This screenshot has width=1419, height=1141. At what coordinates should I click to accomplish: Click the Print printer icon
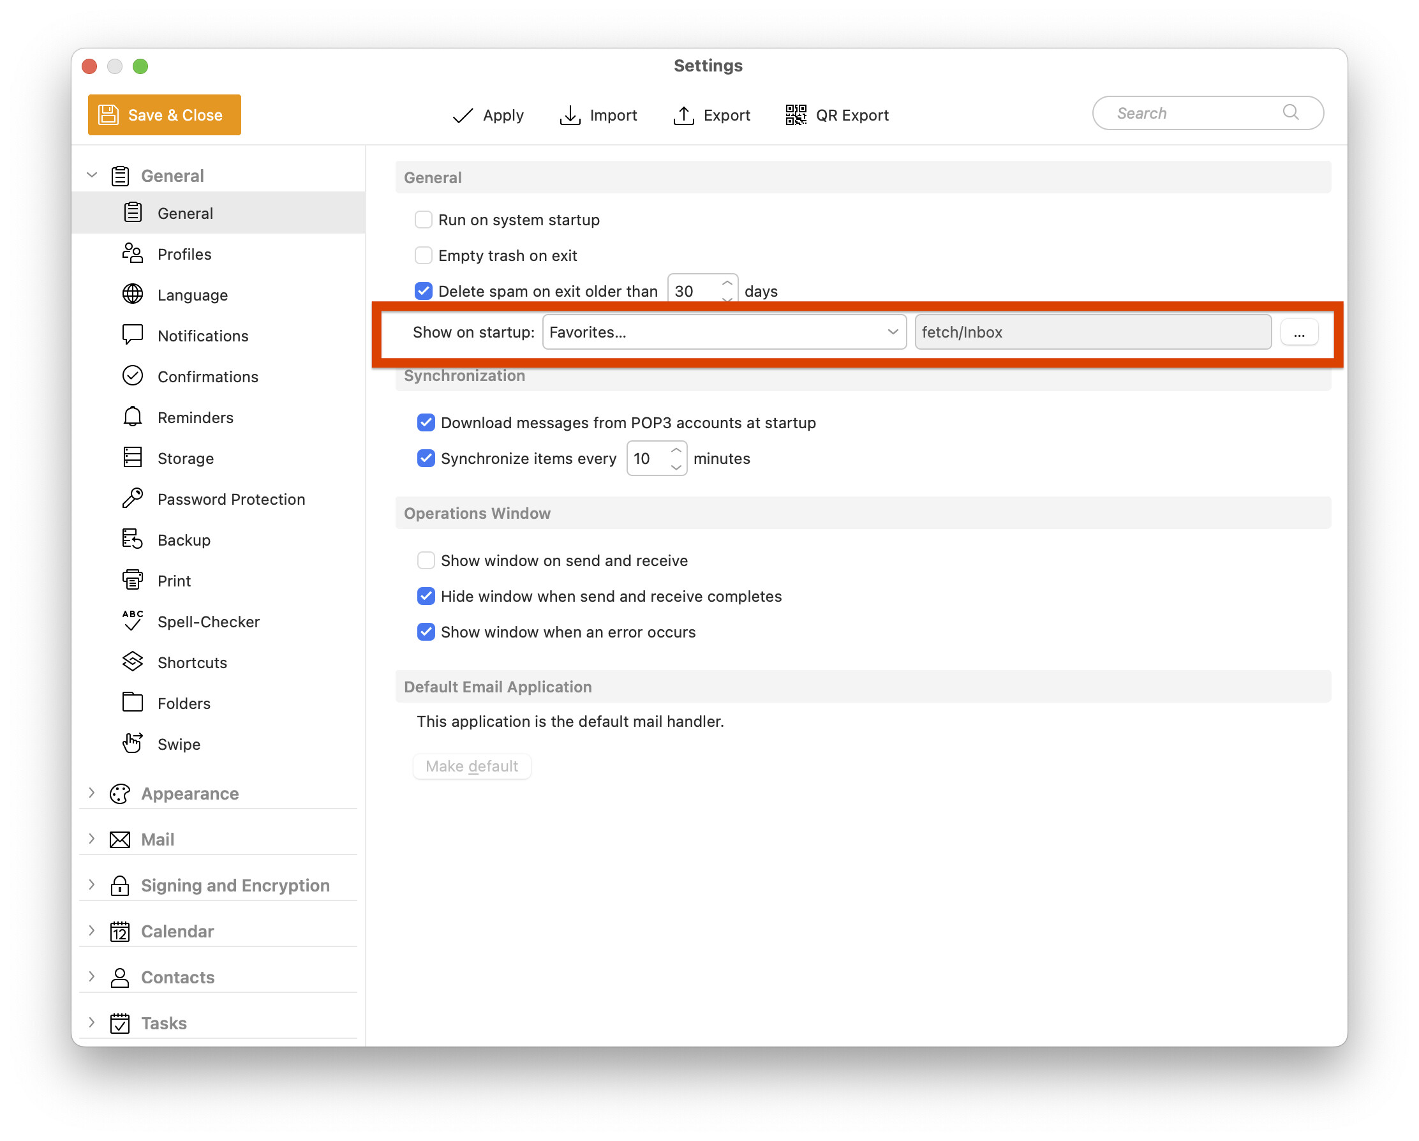[x=132, y=580]
